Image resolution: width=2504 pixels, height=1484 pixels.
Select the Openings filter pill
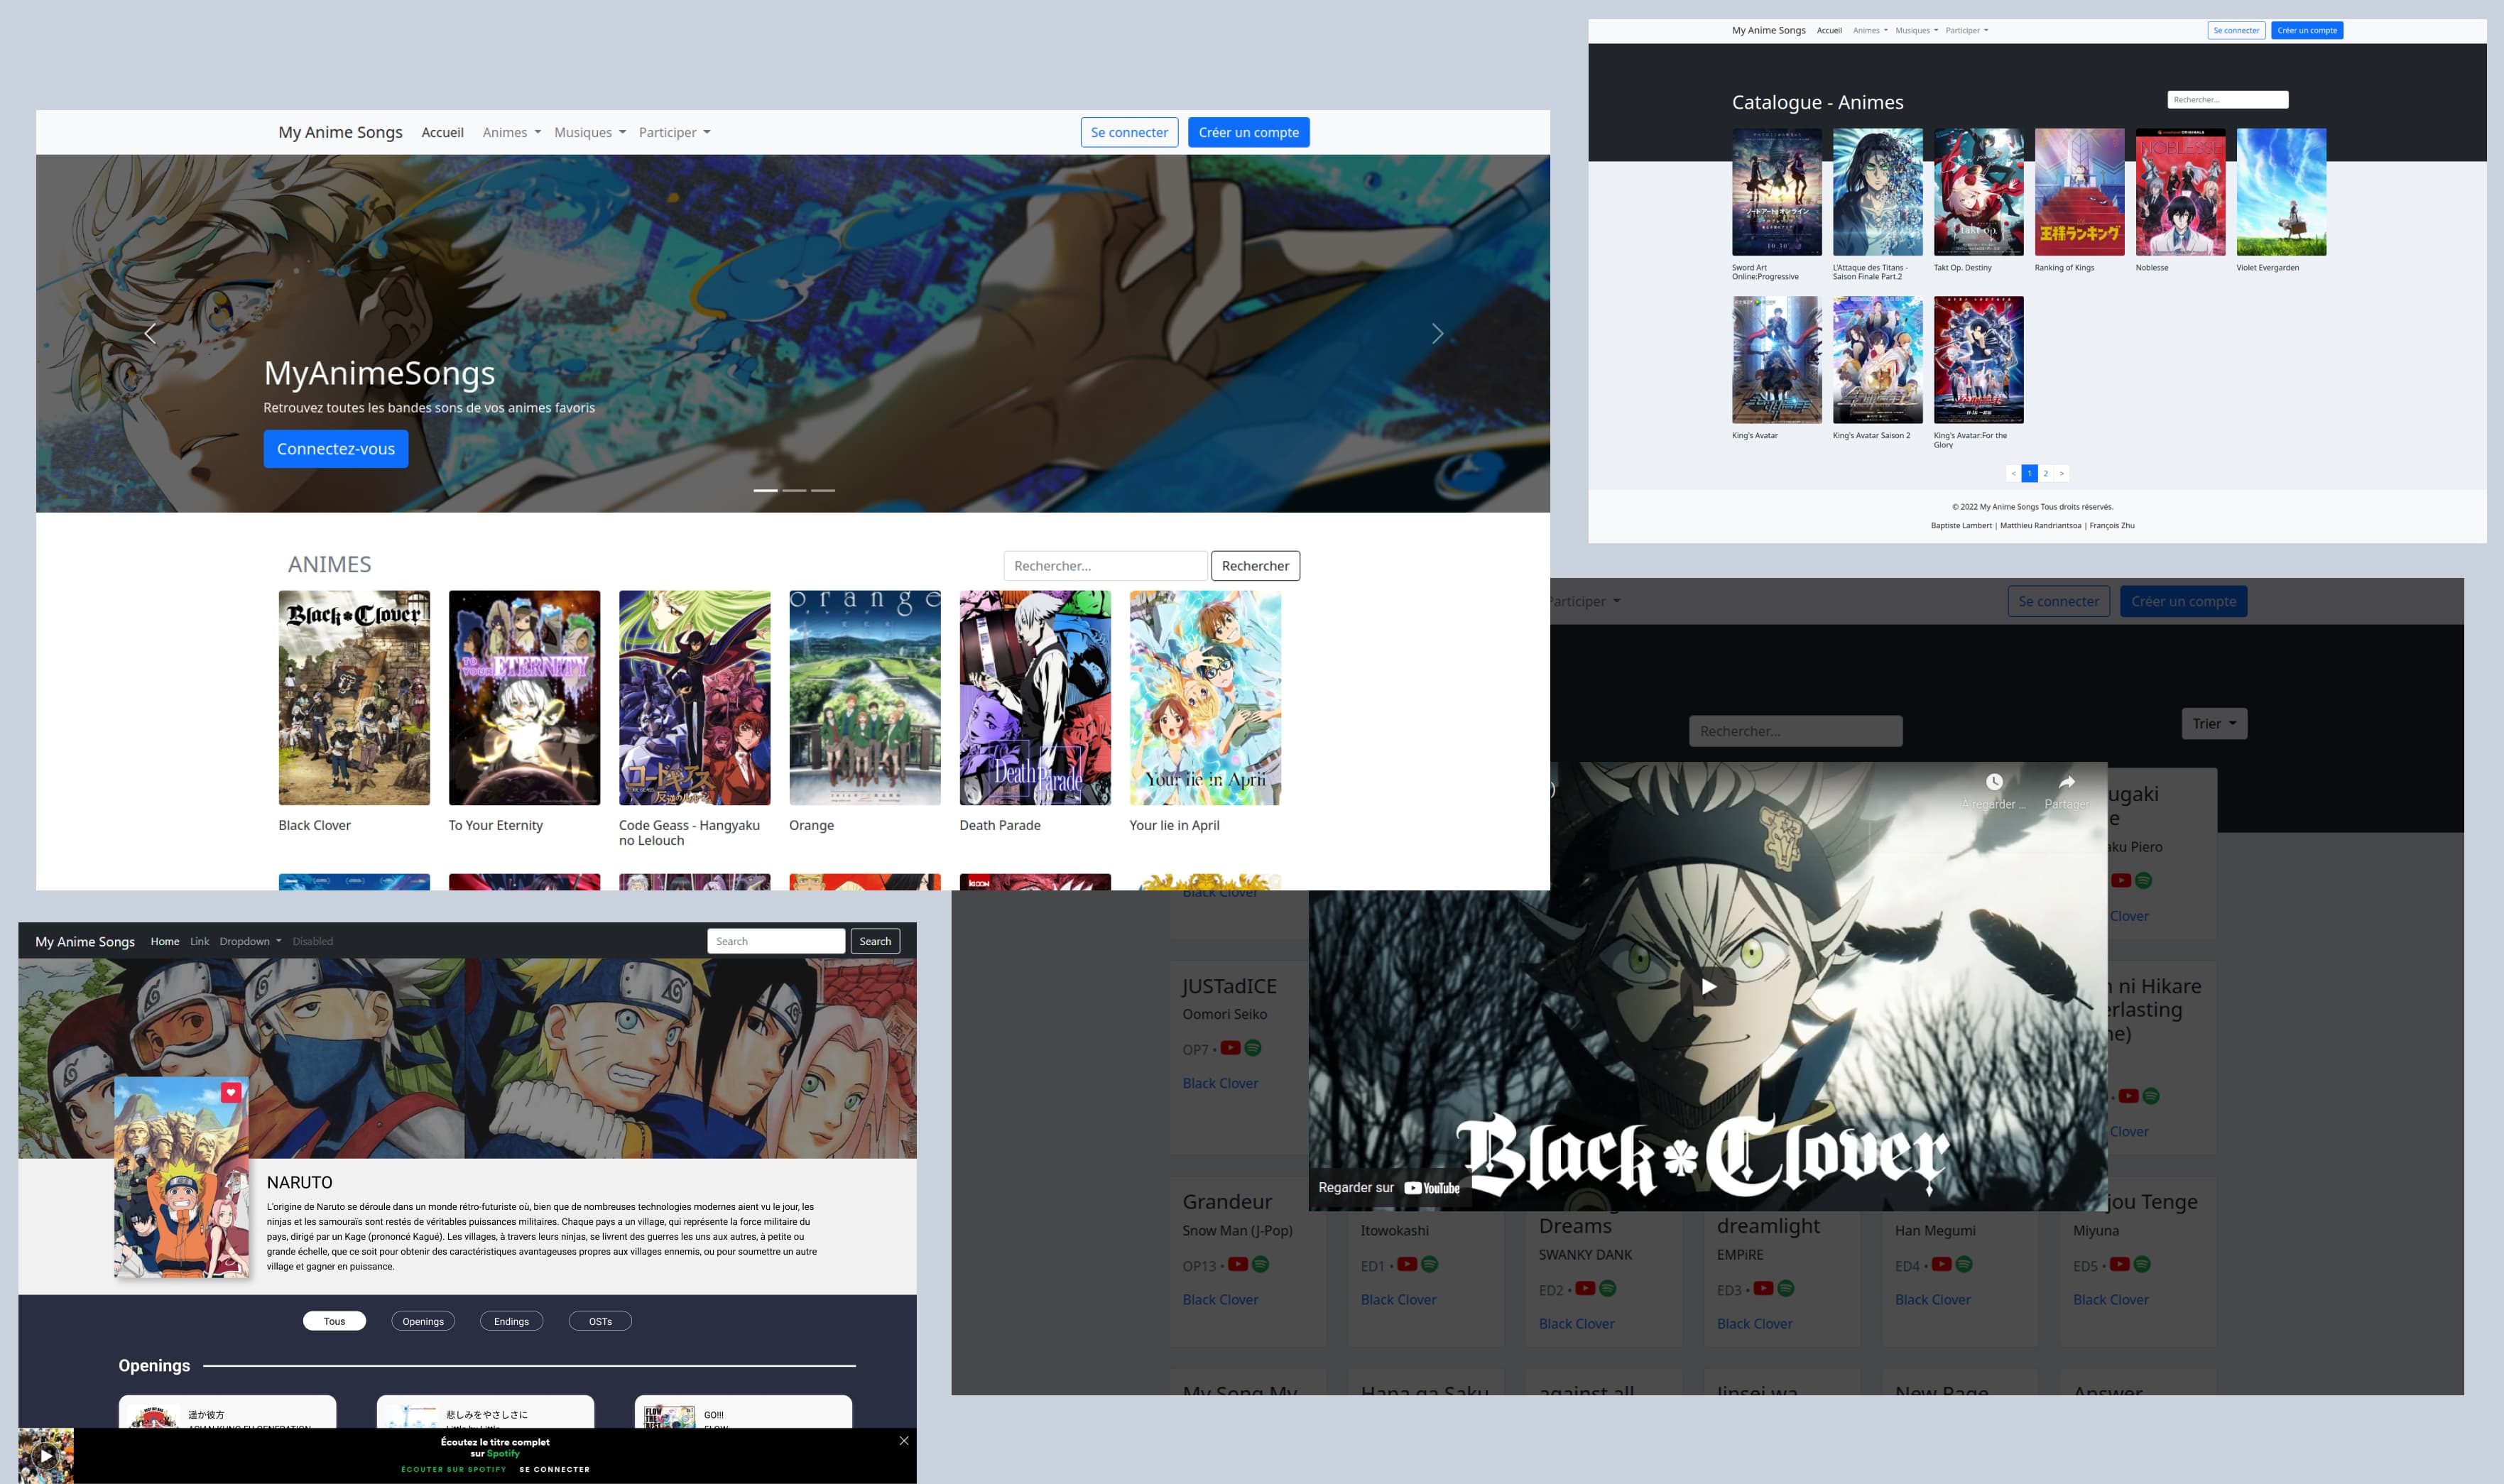tap(423, 1321)
